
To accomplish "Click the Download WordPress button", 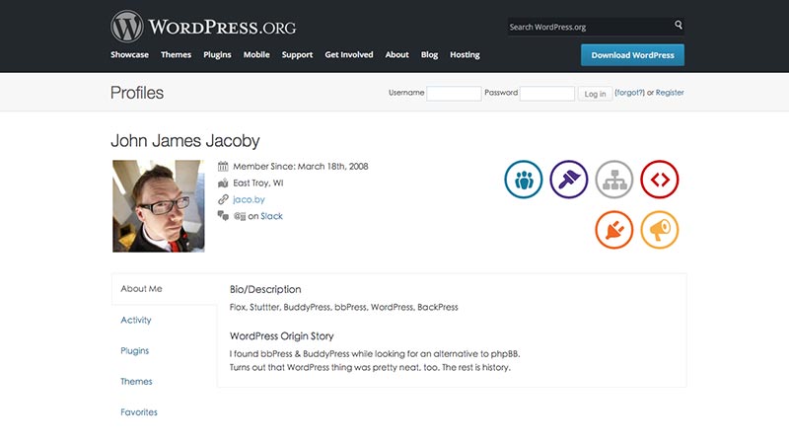I will [x=632, y=55].
